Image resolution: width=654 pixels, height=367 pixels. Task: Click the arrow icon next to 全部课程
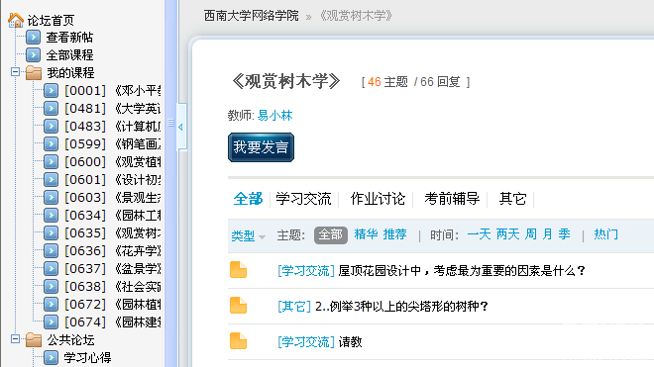tap(33, 54)
